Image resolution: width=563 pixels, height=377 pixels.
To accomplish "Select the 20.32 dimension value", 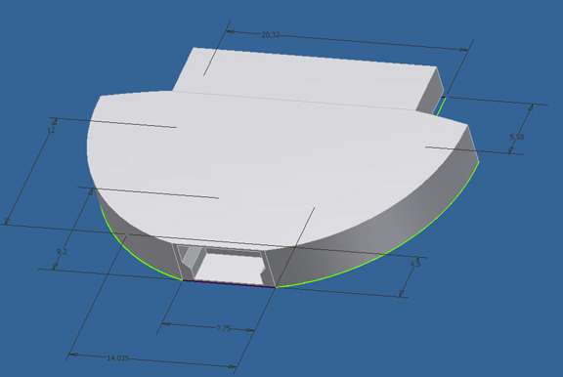I will 271,35.
